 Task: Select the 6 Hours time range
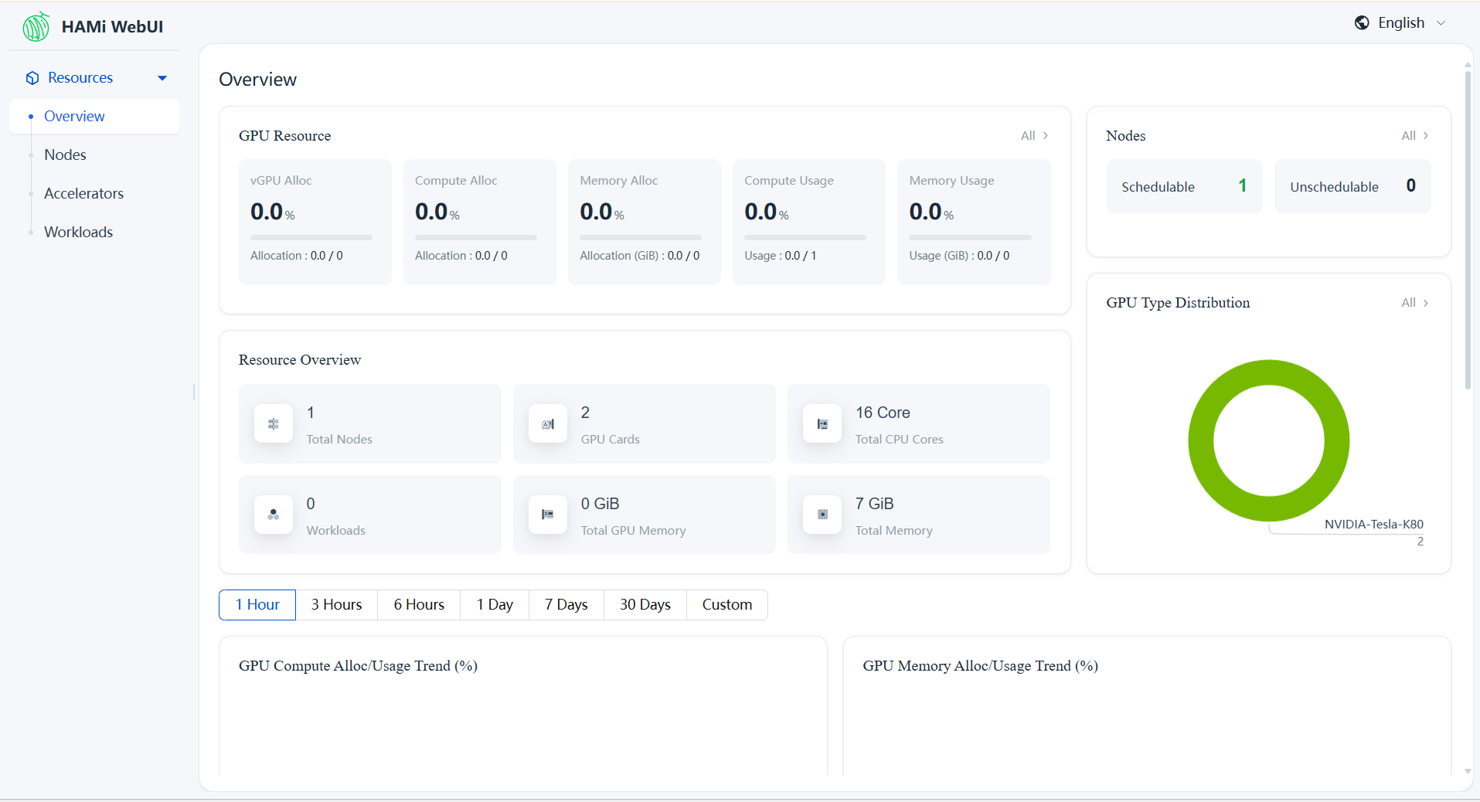[x=419, y=605]
